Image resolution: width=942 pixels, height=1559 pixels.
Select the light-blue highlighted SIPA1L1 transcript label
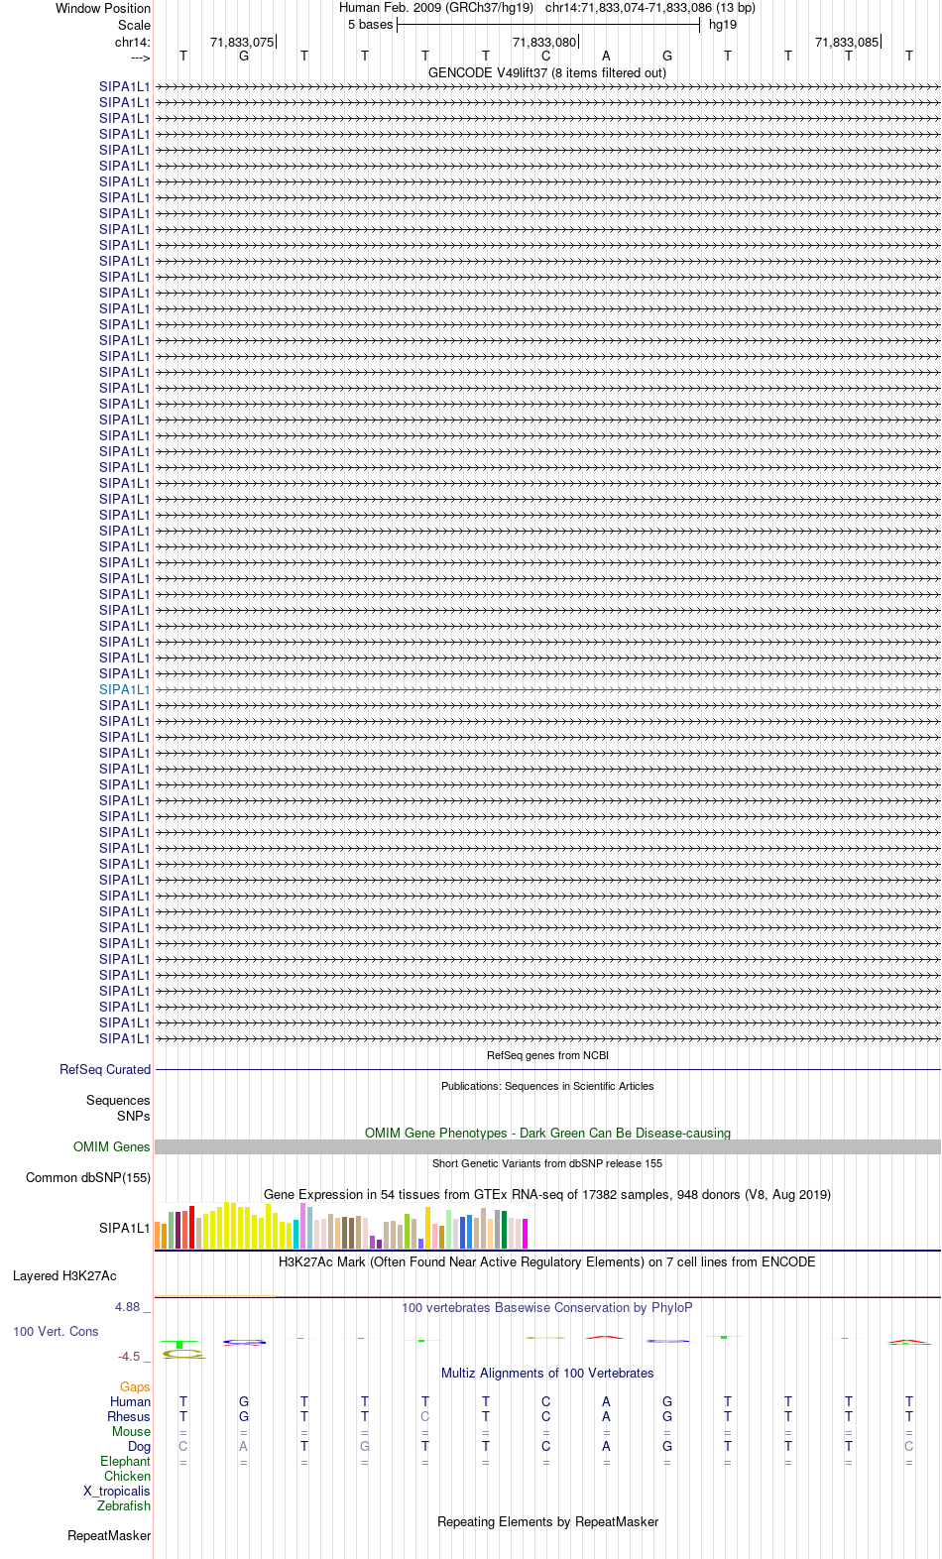coord(125,689)
